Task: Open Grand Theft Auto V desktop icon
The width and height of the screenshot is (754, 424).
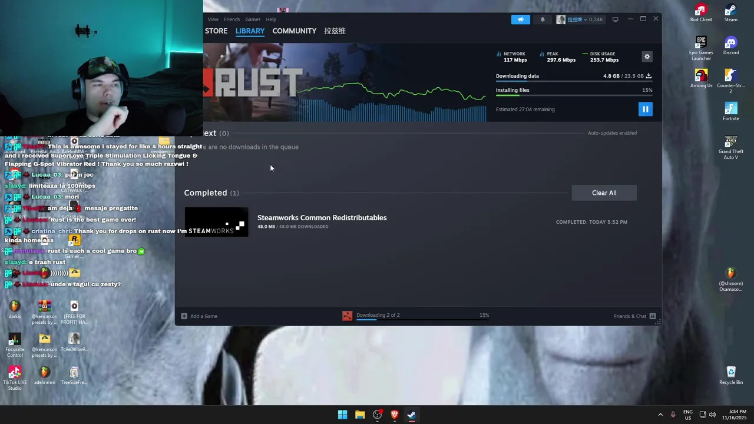Action: 731,148
